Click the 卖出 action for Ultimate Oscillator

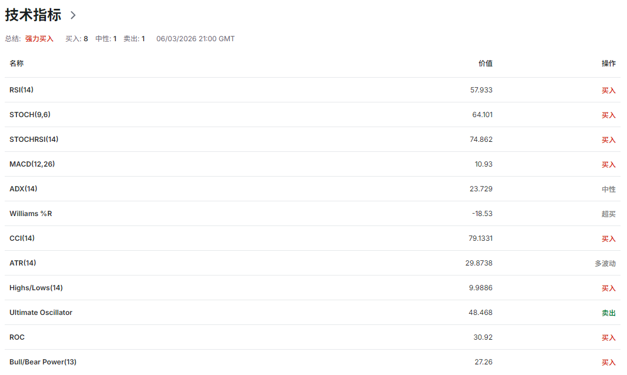tap(608, 313)
